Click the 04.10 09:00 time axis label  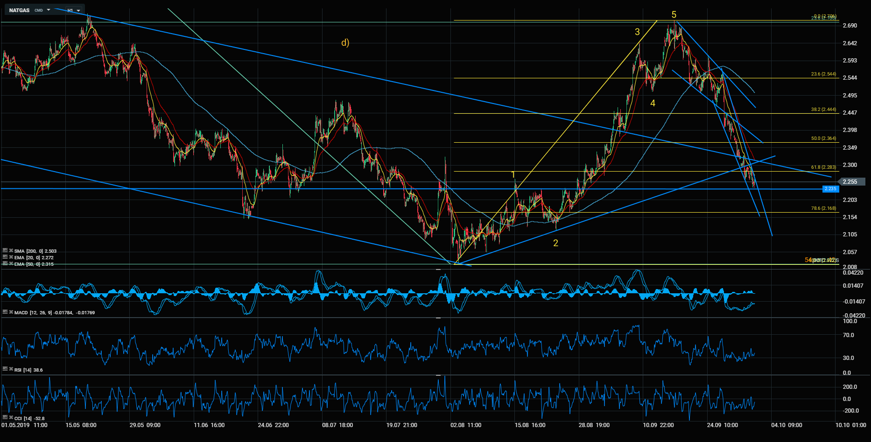[787, 425]
